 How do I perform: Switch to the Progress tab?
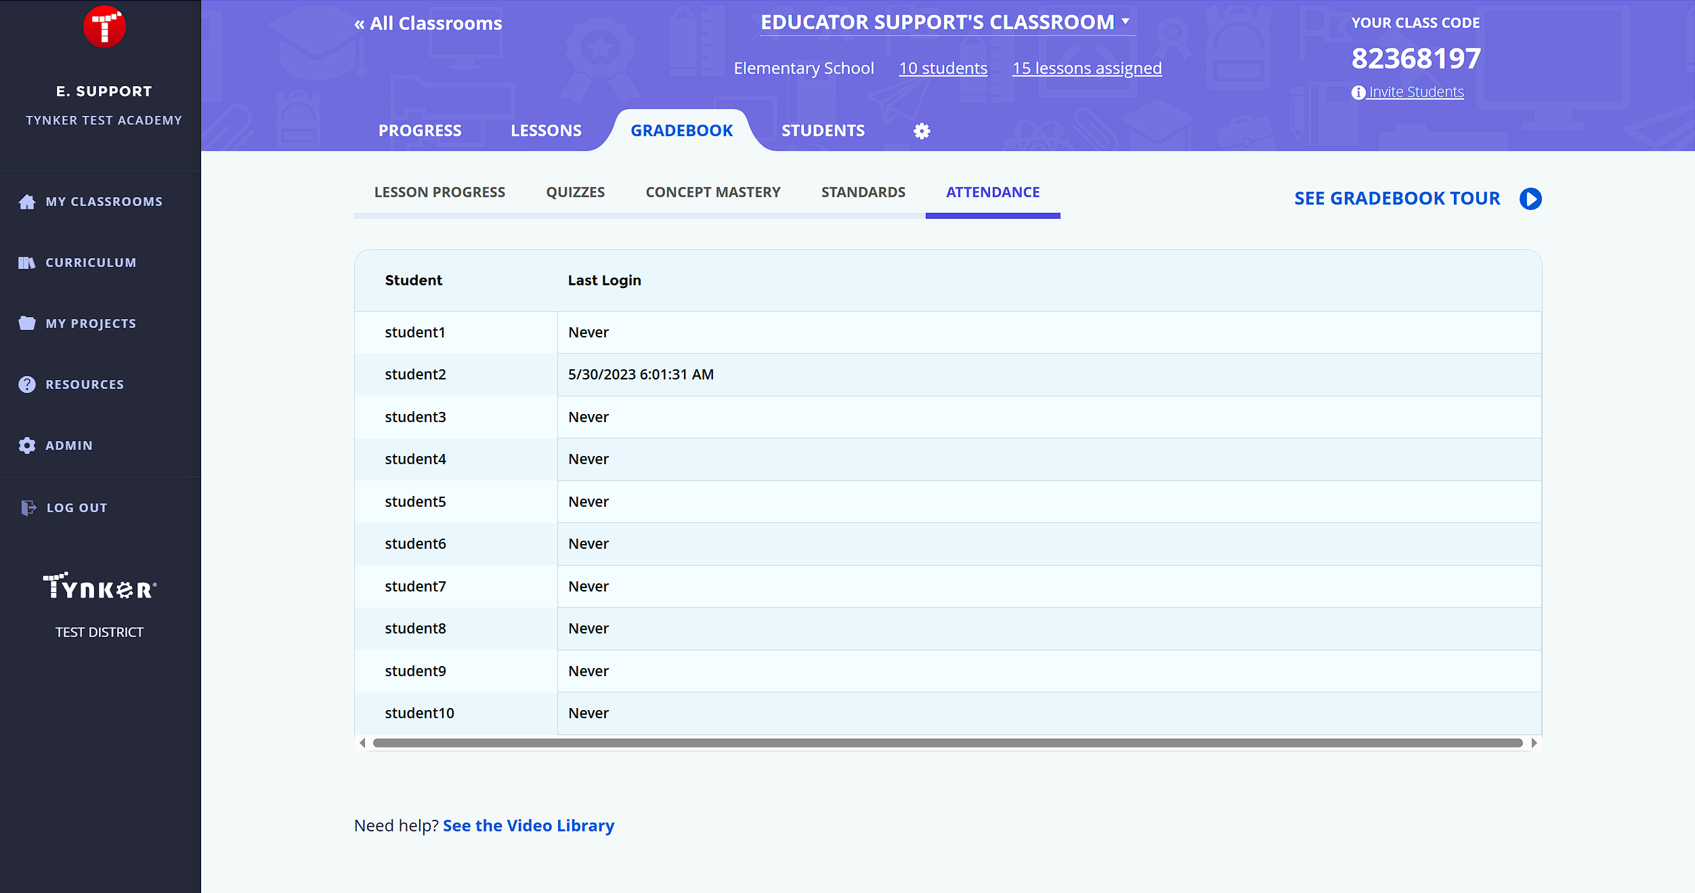tap(420, 131)
